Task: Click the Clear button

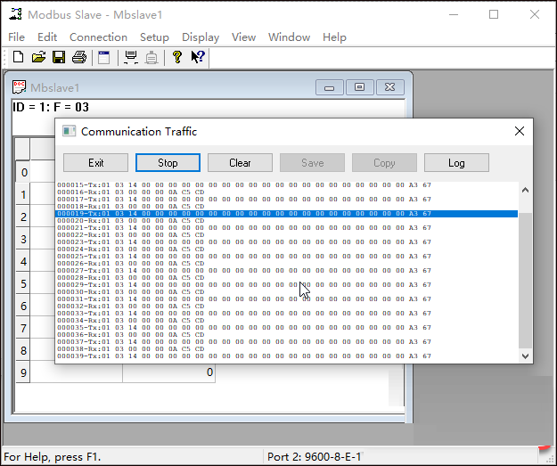Action: pos(240,163)
